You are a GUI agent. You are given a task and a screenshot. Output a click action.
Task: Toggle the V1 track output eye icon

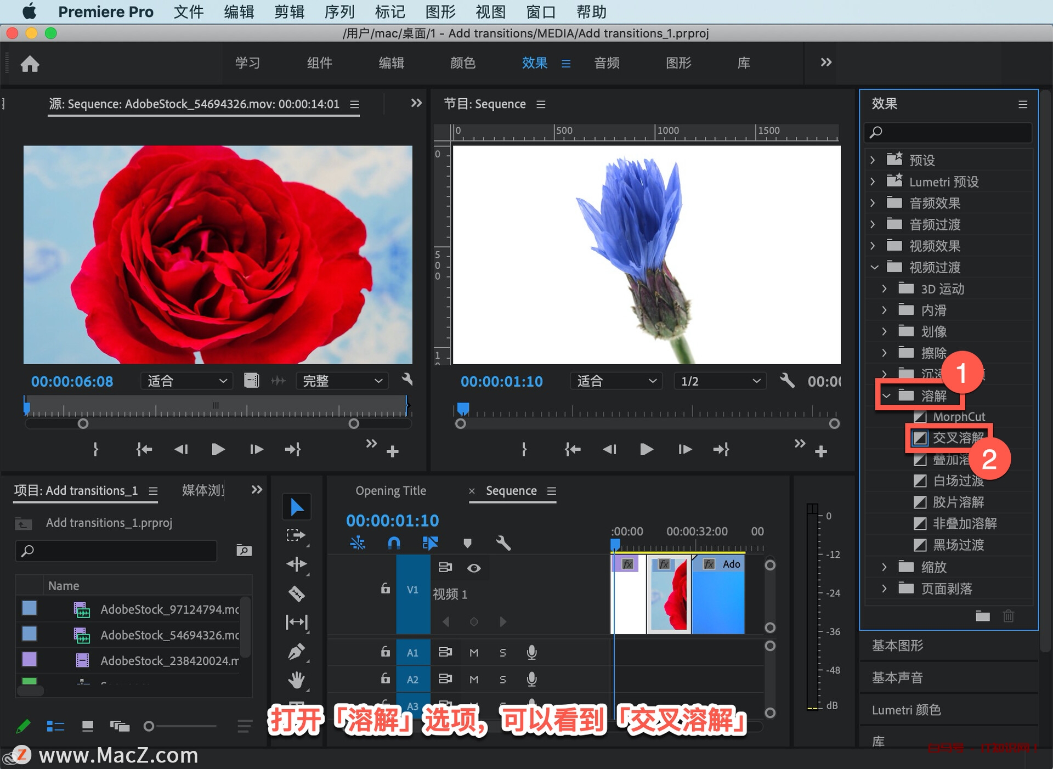coord(474,568)
